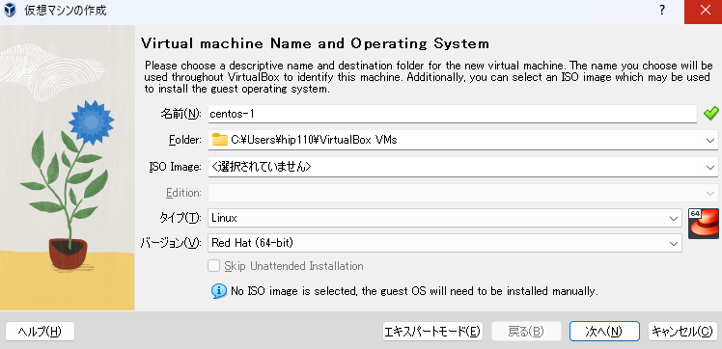Click the blue info icon beside the ISO notice
722x349 pixels.
pos(219,291)
